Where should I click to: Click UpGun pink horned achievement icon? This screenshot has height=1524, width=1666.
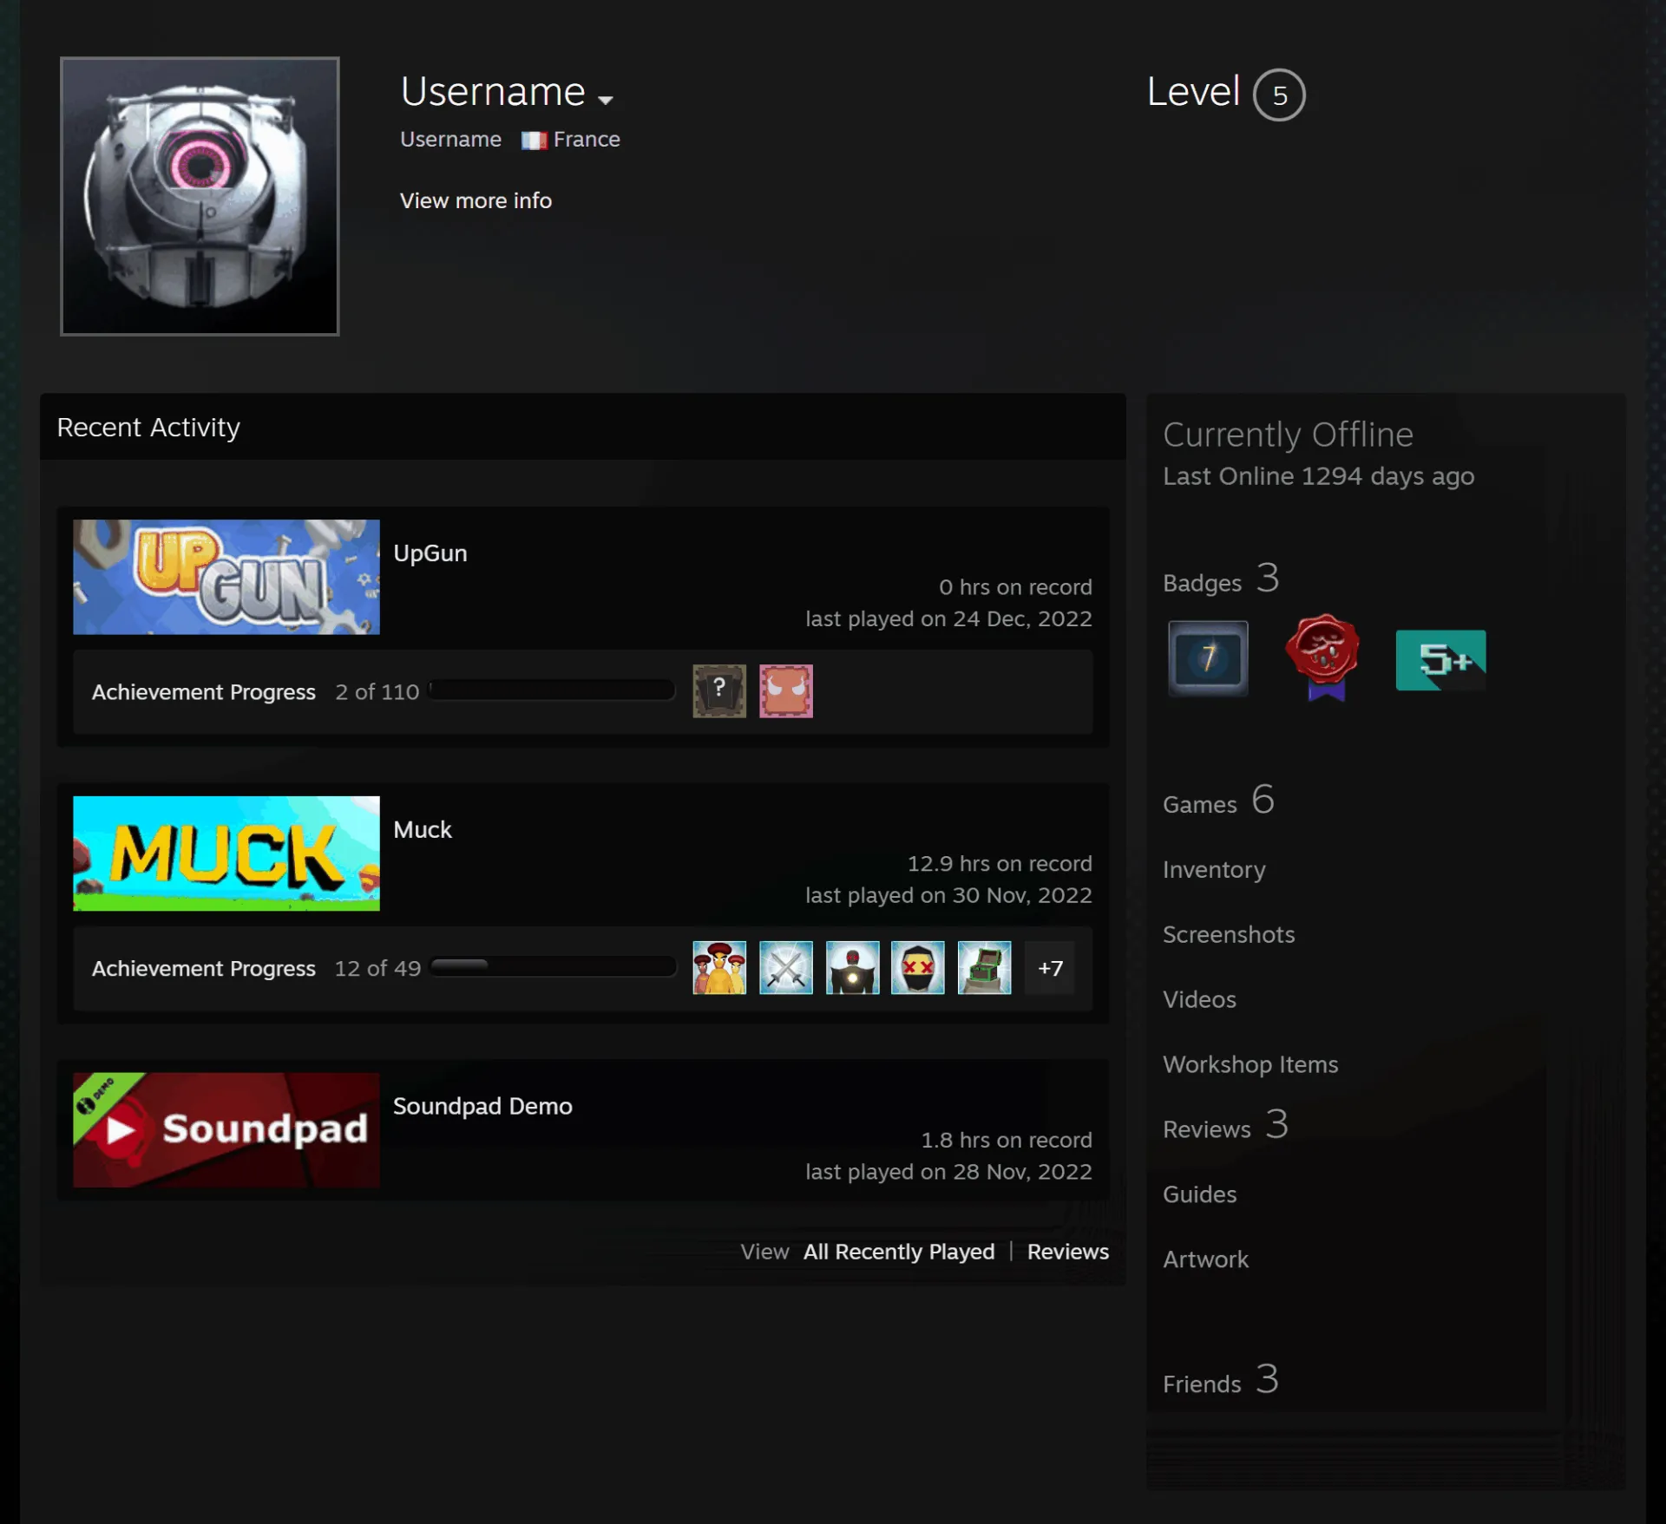click(786, 691)
